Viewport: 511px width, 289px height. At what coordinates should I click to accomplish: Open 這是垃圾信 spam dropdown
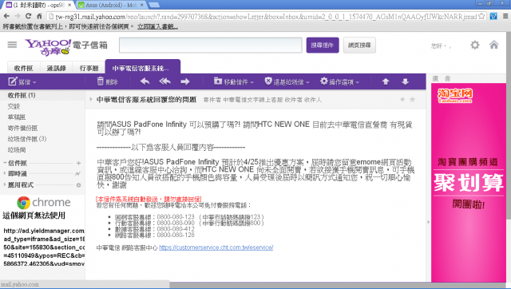pyautogui.click(x=287, y=81)
